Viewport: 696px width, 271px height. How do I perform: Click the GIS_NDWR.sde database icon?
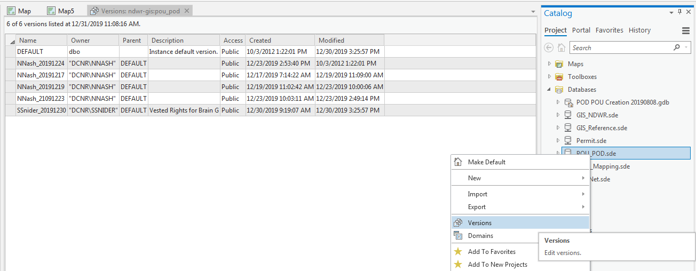[568, 115]
